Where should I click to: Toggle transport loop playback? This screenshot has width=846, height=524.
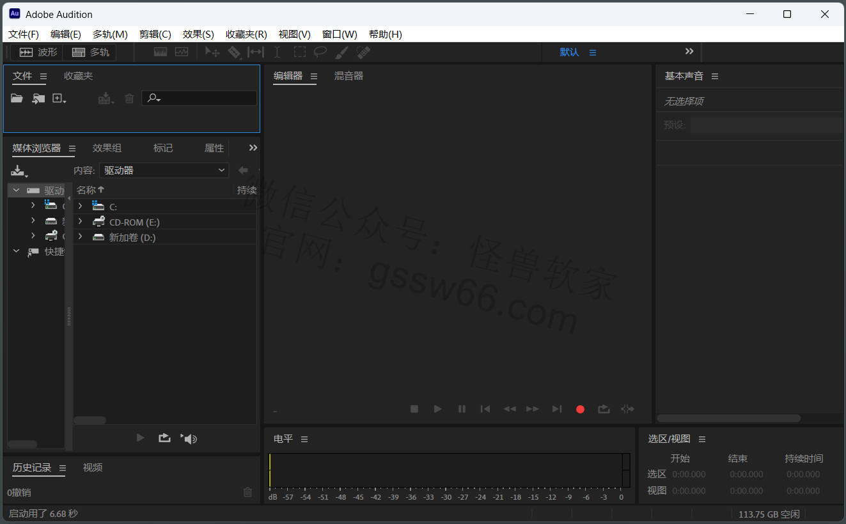pyautogui.click(x=604, y=409)
